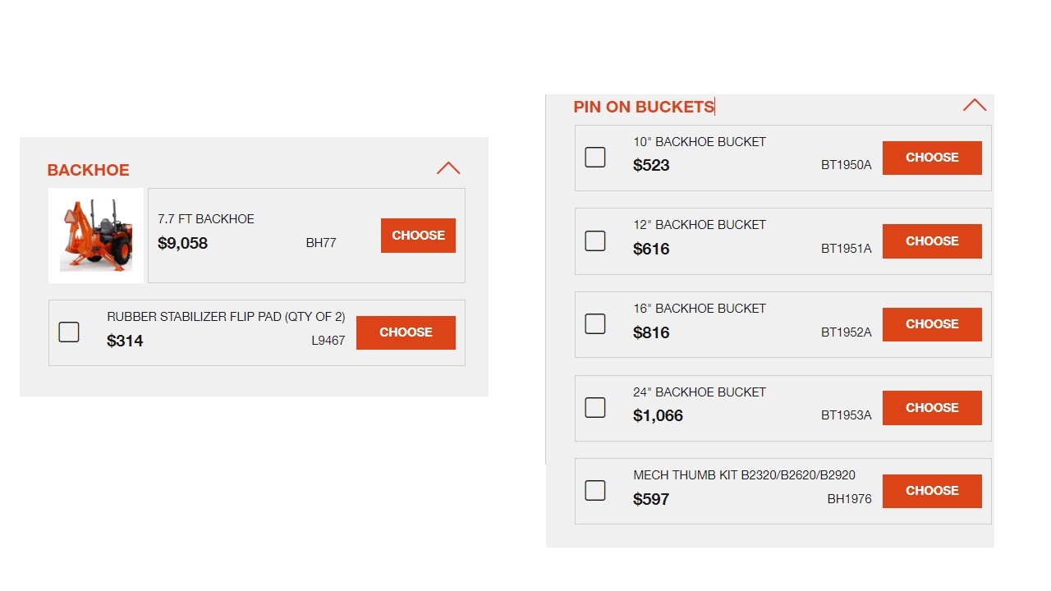Choose the 7.7 FT Backhoe BH77

pyautogui.click(x=418, y=236)
